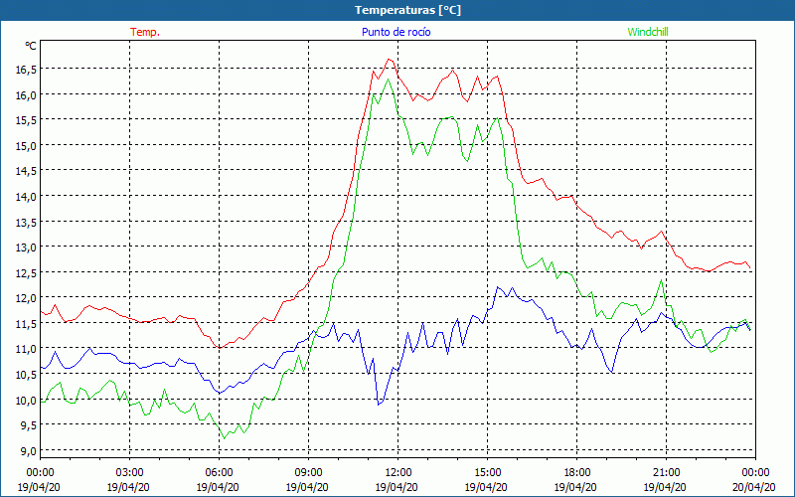Click the 09:00 time axis label
Screen dimensions: 795x497
[x=309, y=473]
